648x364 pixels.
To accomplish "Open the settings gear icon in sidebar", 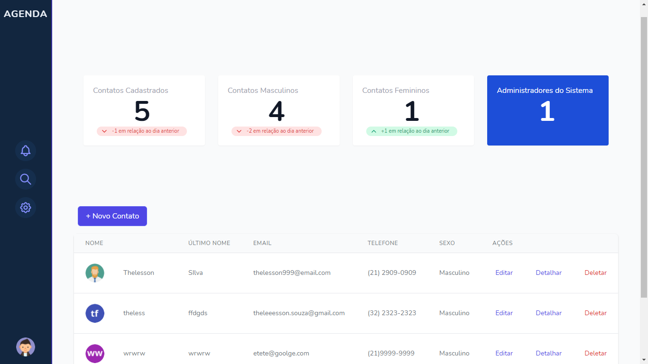I will pyautogui.click(x=26, y=208).
